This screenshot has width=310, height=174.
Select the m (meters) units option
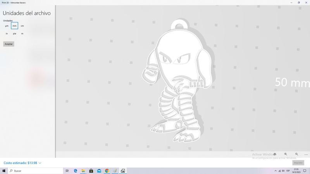point(22,34)
